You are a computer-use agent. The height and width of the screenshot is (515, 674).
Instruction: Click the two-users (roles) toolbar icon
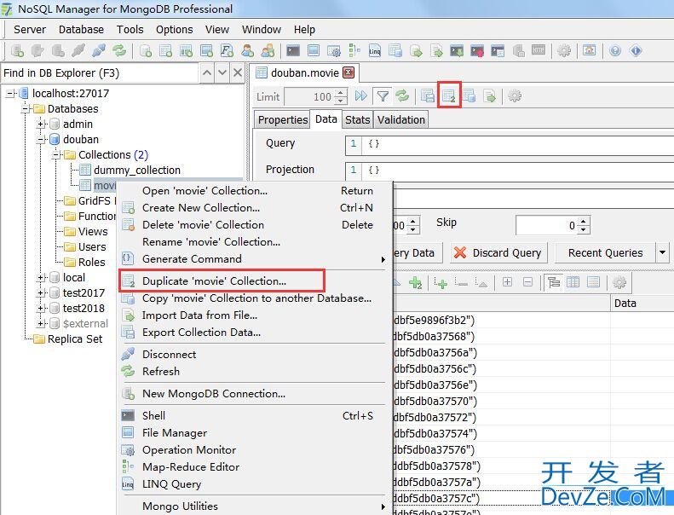(268, 51)
